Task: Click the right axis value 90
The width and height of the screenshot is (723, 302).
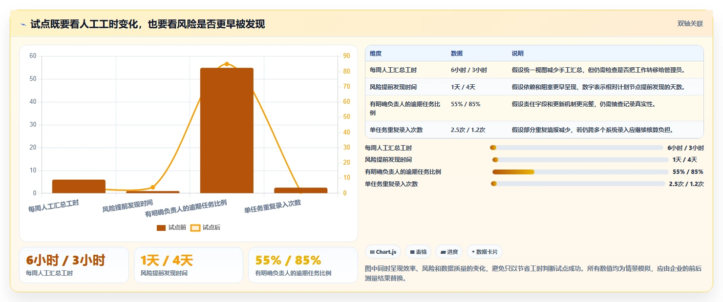Action: (346, 56)
